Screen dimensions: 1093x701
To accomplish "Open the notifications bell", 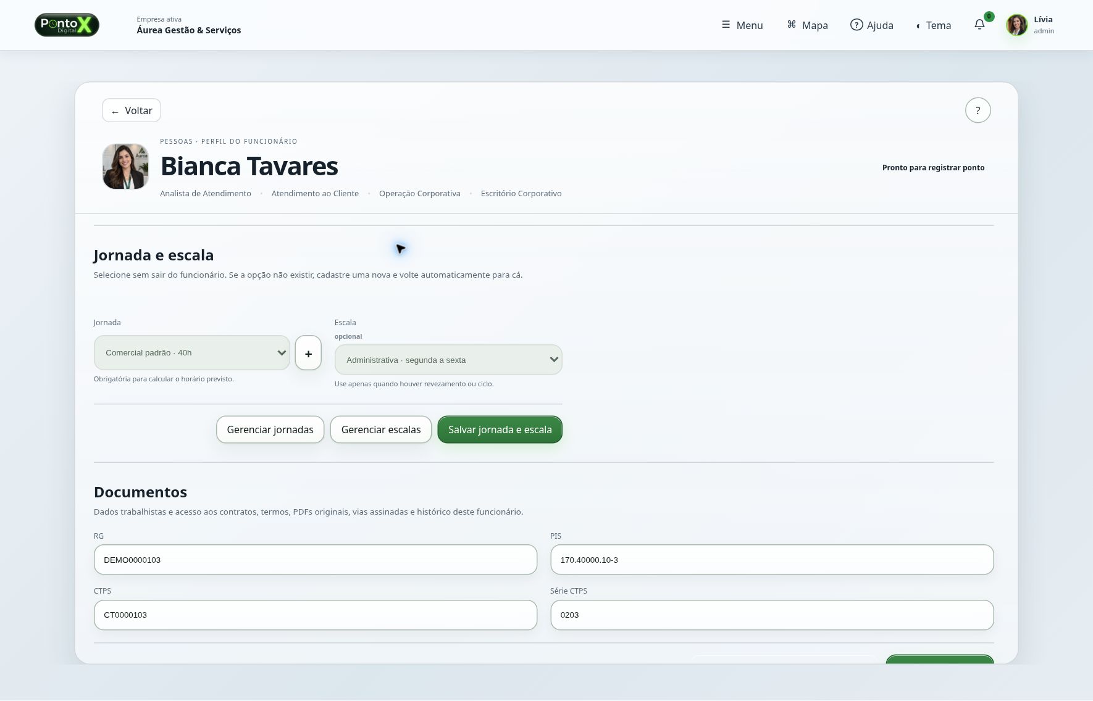I will click(979, 25).
